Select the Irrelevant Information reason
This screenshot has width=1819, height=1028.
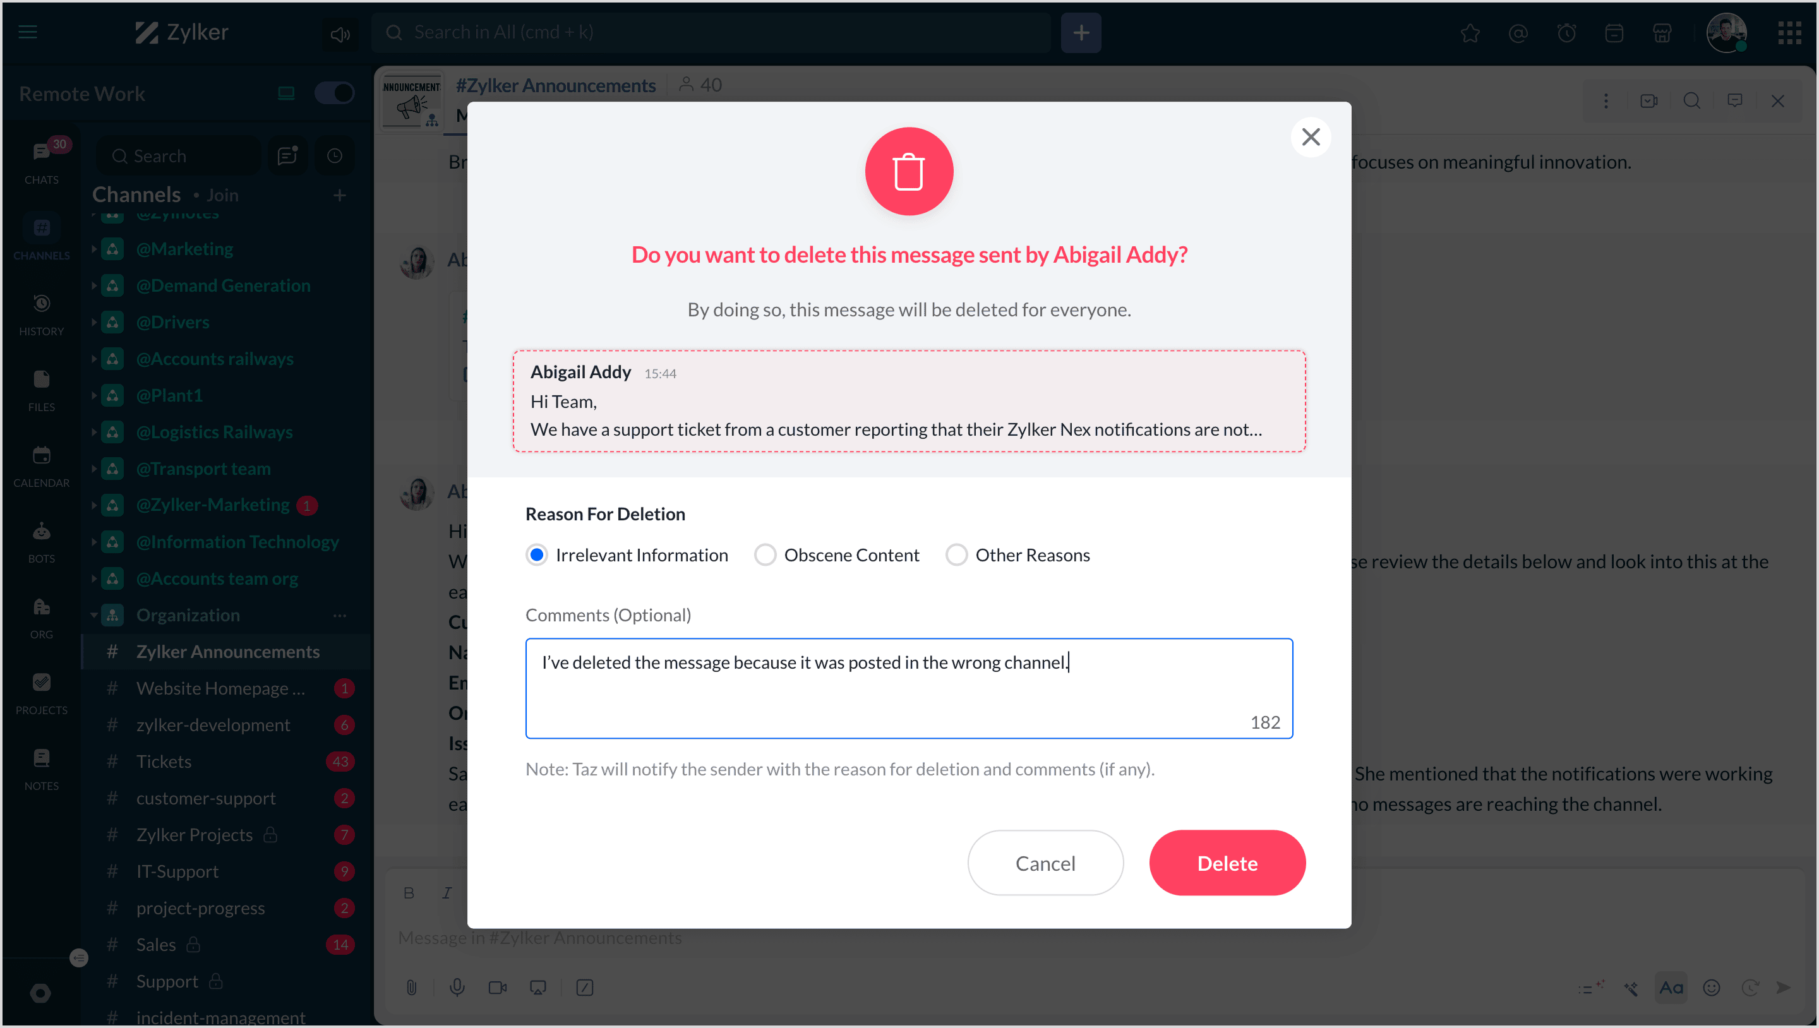(x=537, y=555)
